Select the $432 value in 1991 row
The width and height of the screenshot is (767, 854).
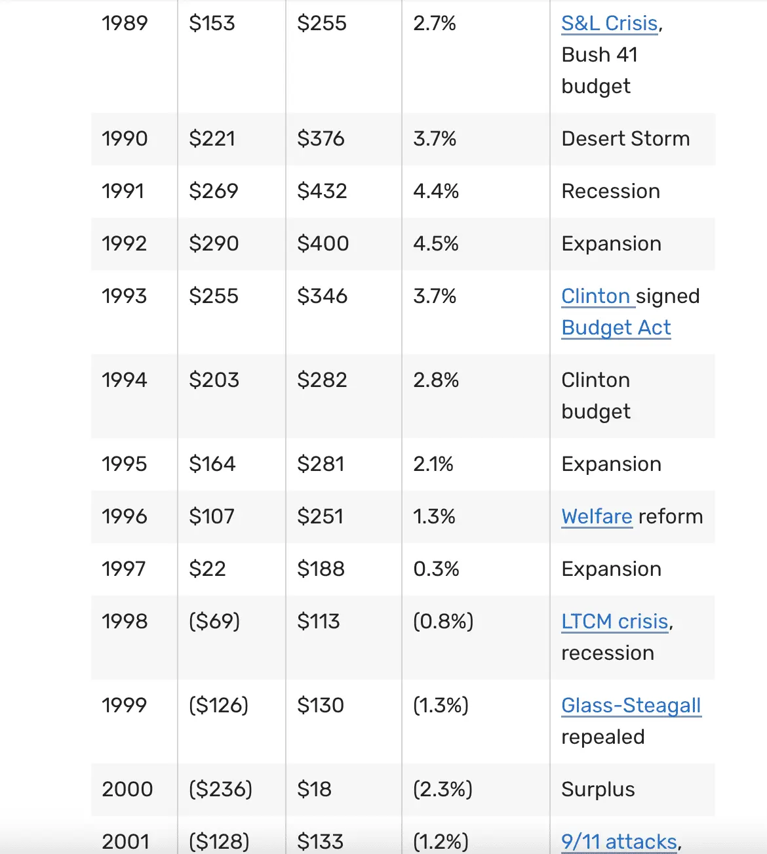pos(322,192)
